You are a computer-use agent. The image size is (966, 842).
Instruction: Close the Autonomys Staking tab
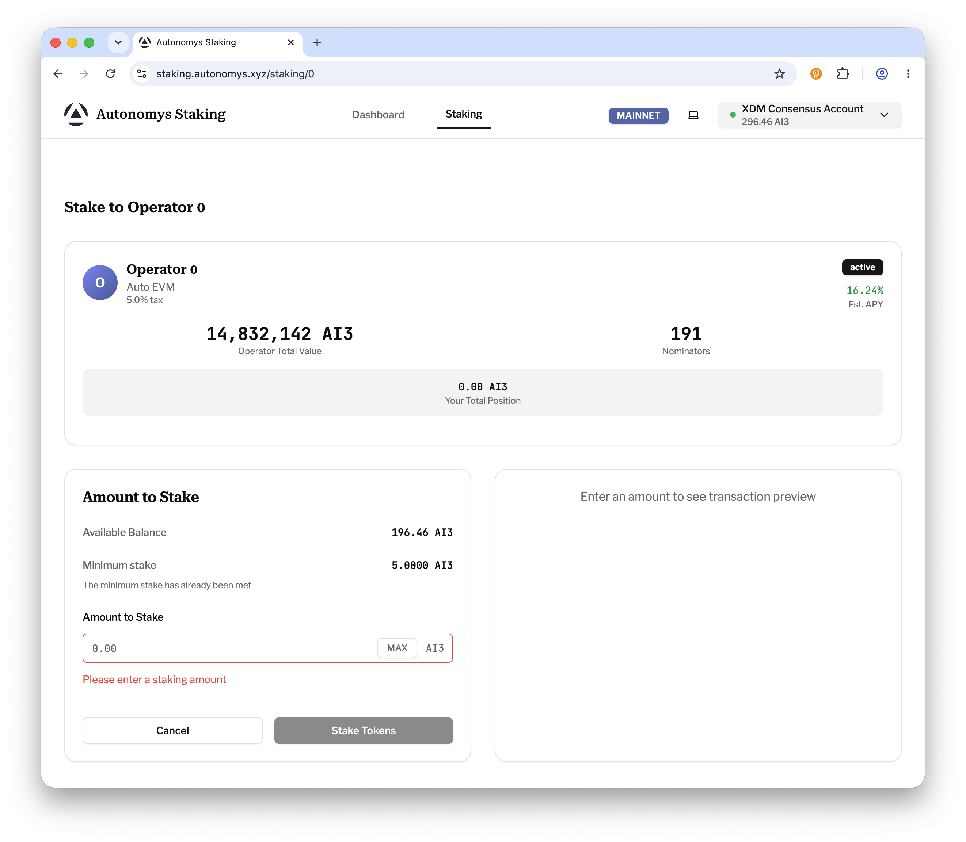point(290,42)
